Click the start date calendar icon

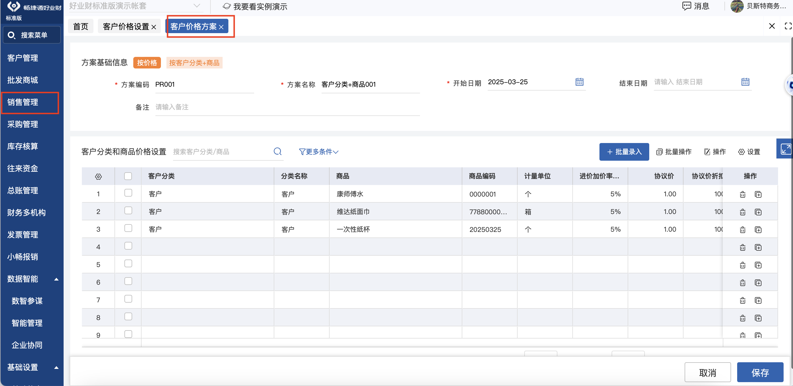(579, 82)
